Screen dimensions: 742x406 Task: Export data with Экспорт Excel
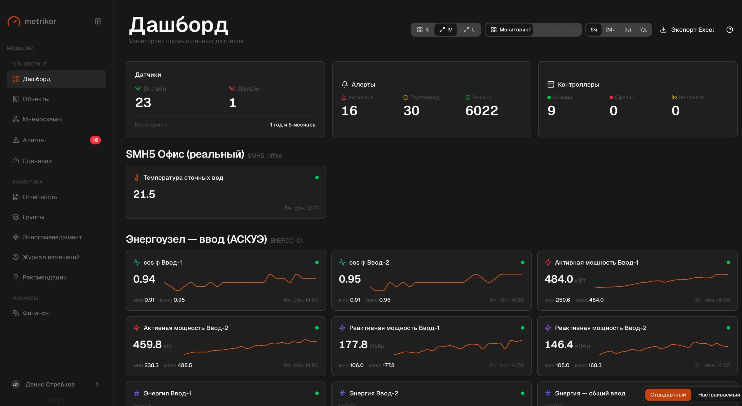coord(687,30)
